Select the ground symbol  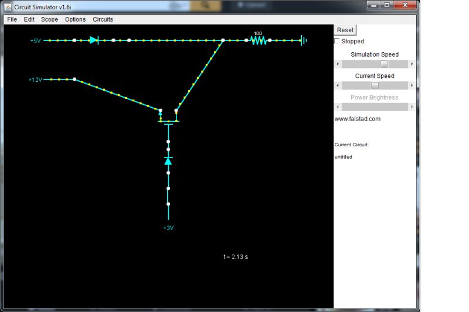coord(304,40)
